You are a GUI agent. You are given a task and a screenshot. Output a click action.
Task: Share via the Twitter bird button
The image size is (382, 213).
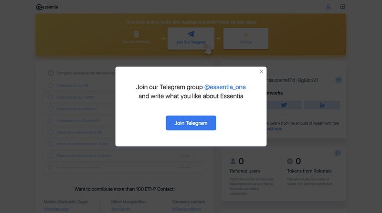click(x=284, y=105)
